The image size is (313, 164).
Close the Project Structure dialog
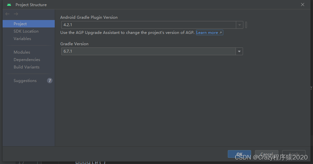tap(303, 5)
